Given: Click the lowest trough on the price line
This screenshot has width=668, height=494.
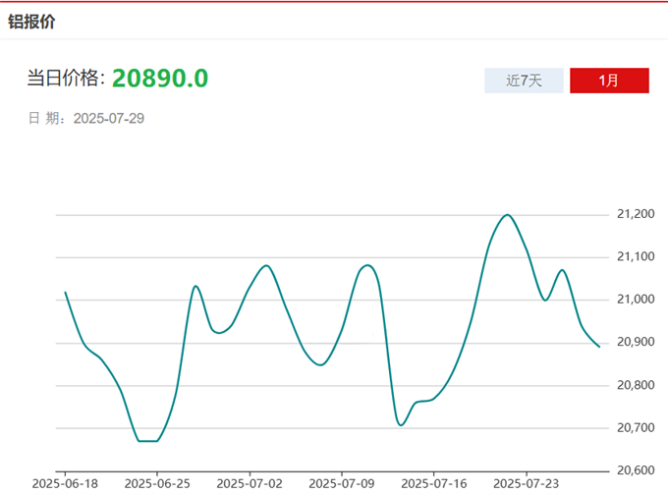Looking at the screenshot, I should [147, 441].
